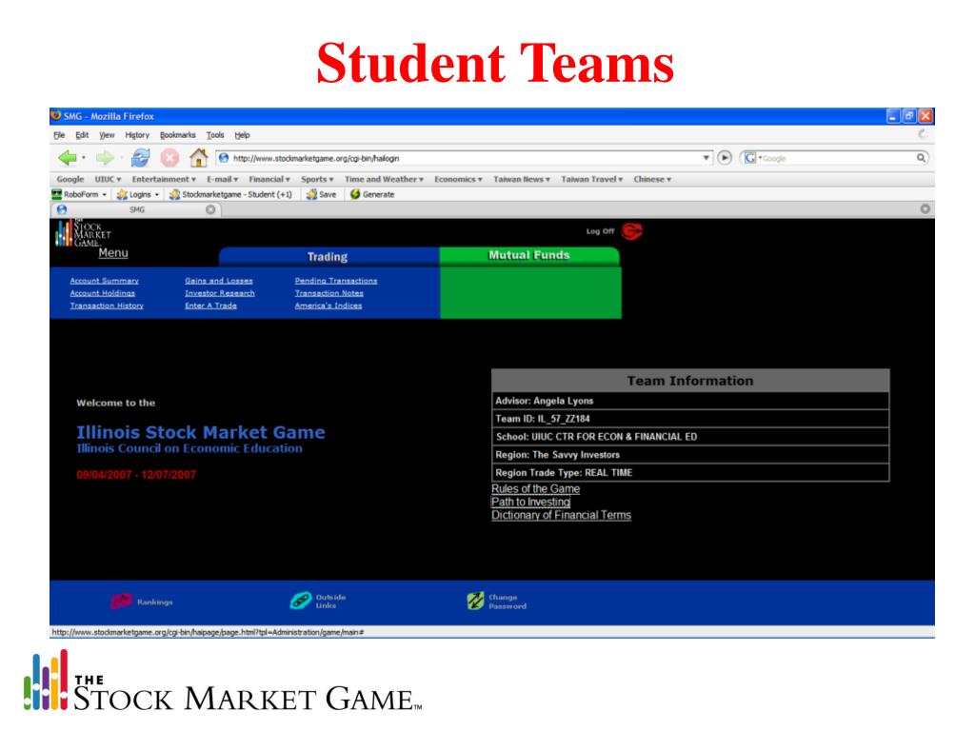Select the SMG browser tab
The image size is (975, 731).
137,209
